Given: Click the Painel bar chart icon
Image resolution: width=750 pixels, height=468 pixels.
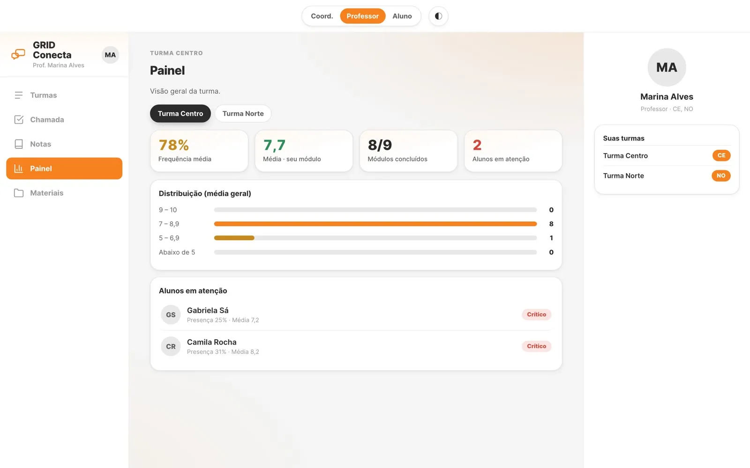Looking at the screenshot, I should tap(19, 168).
